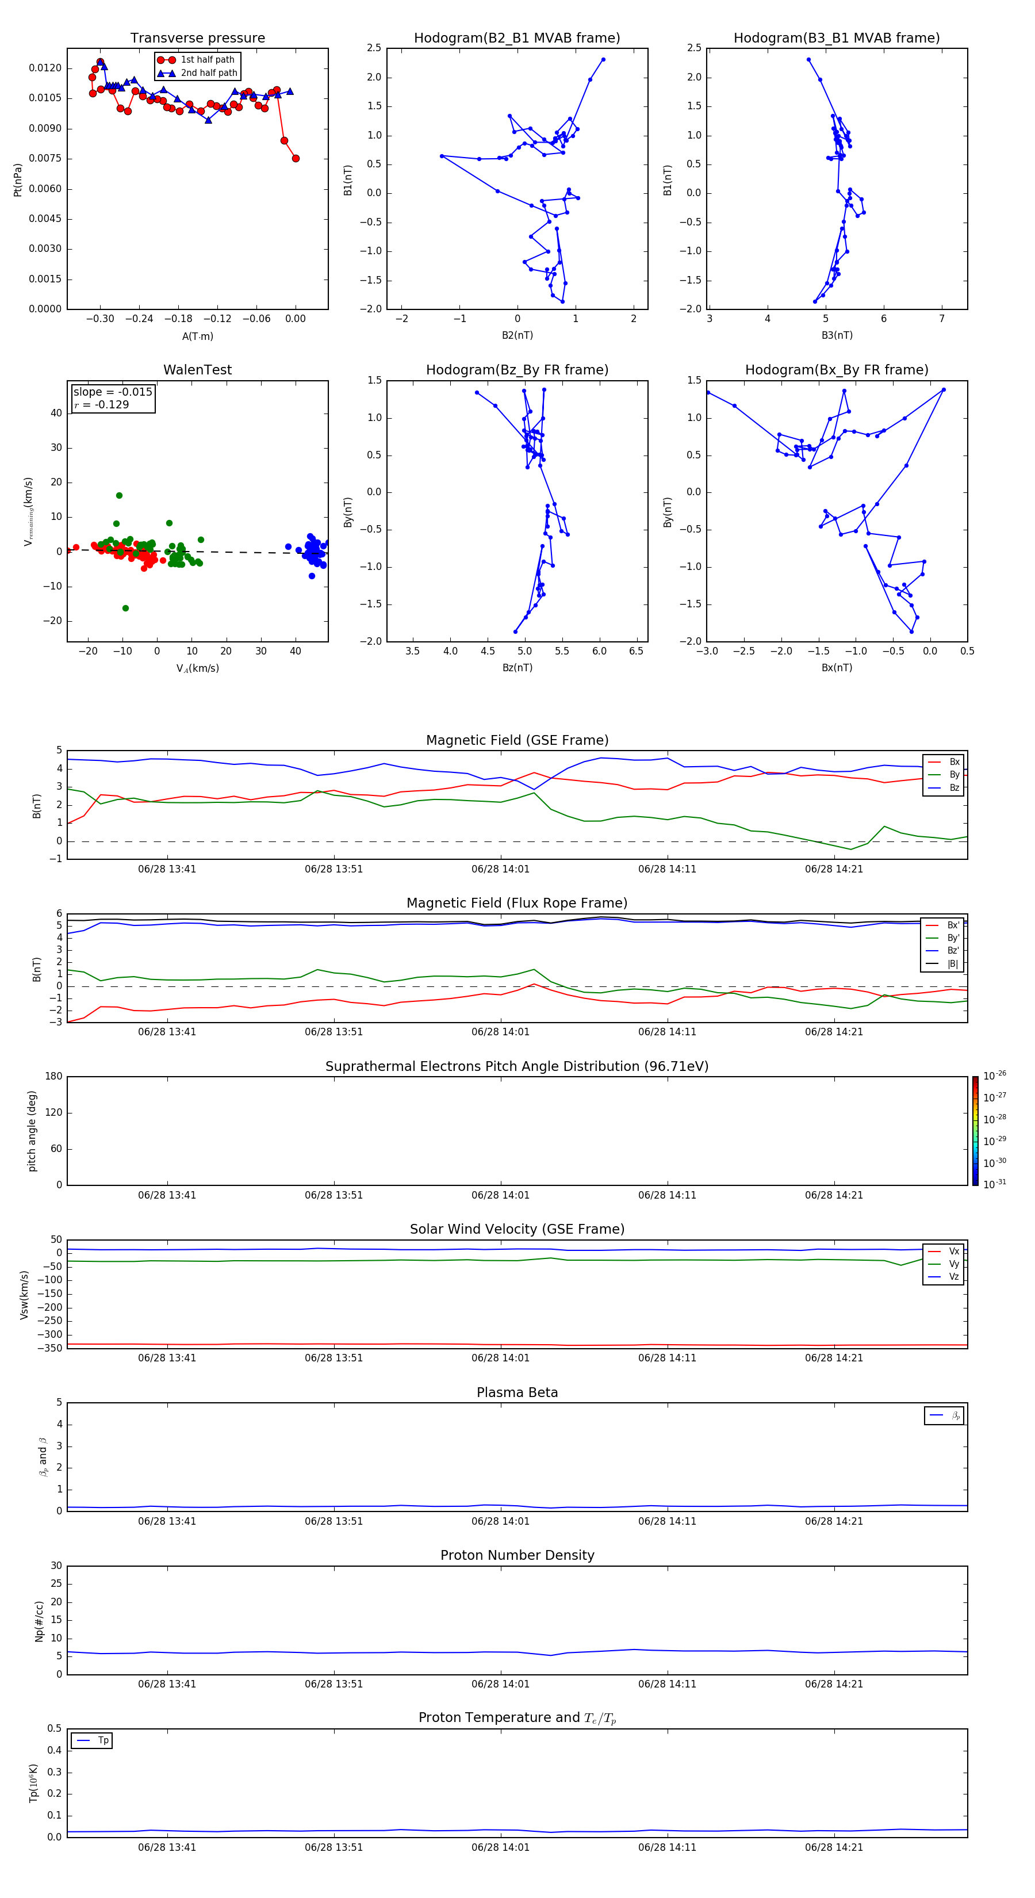Select "Vy" in the solar wind legend
Screen dimensions: 1035x1898
pos(944,1264)
